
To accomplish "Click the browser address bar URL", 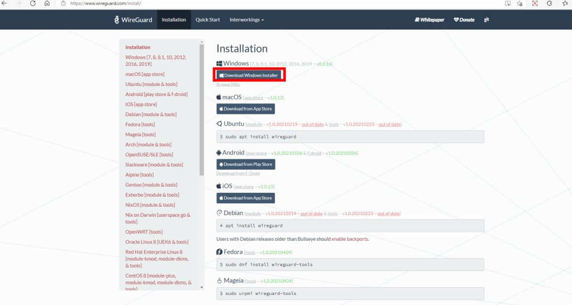I will 106,3.
